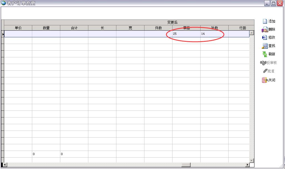The height and width of the screenshot is (169, 285).
Task: Click the horizontal scrollbar thumb
Action: 186,165
